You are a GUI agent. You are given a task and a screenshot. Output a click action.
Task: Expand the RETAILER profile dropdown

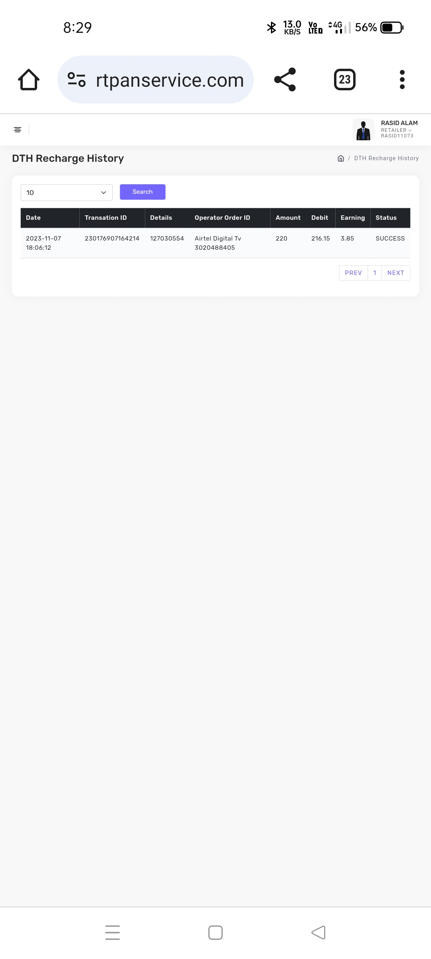coord(396,130)
